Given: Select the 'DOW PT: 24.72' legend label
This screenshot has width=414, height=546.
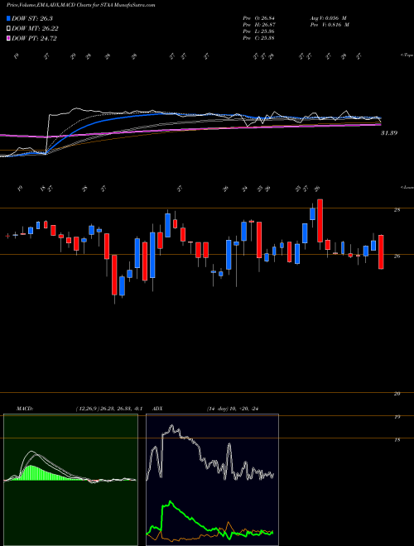Looking at the screenshot, I should (x=34, y=38).
